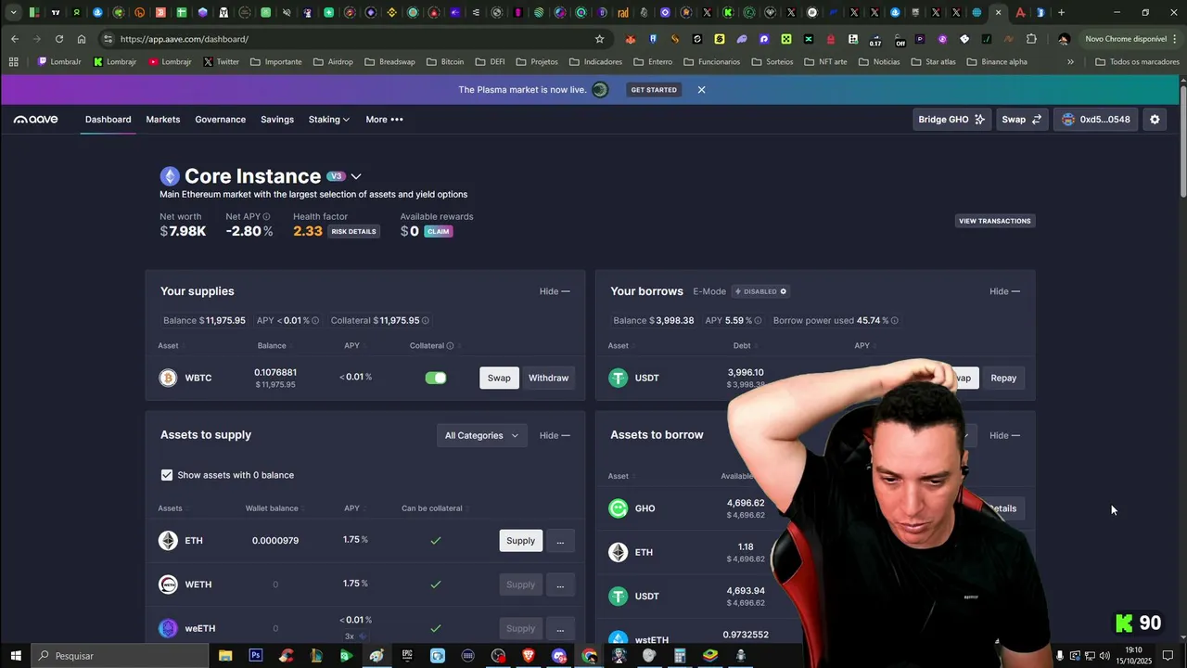1187x668 pixels.
Task: Open more options for weETH row
Action: (x=560, y=628)
